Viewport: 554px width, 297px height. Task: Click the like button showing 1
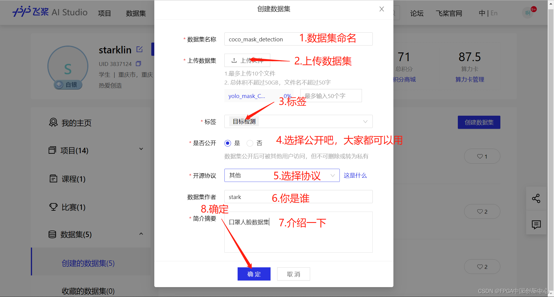point(482,156)
